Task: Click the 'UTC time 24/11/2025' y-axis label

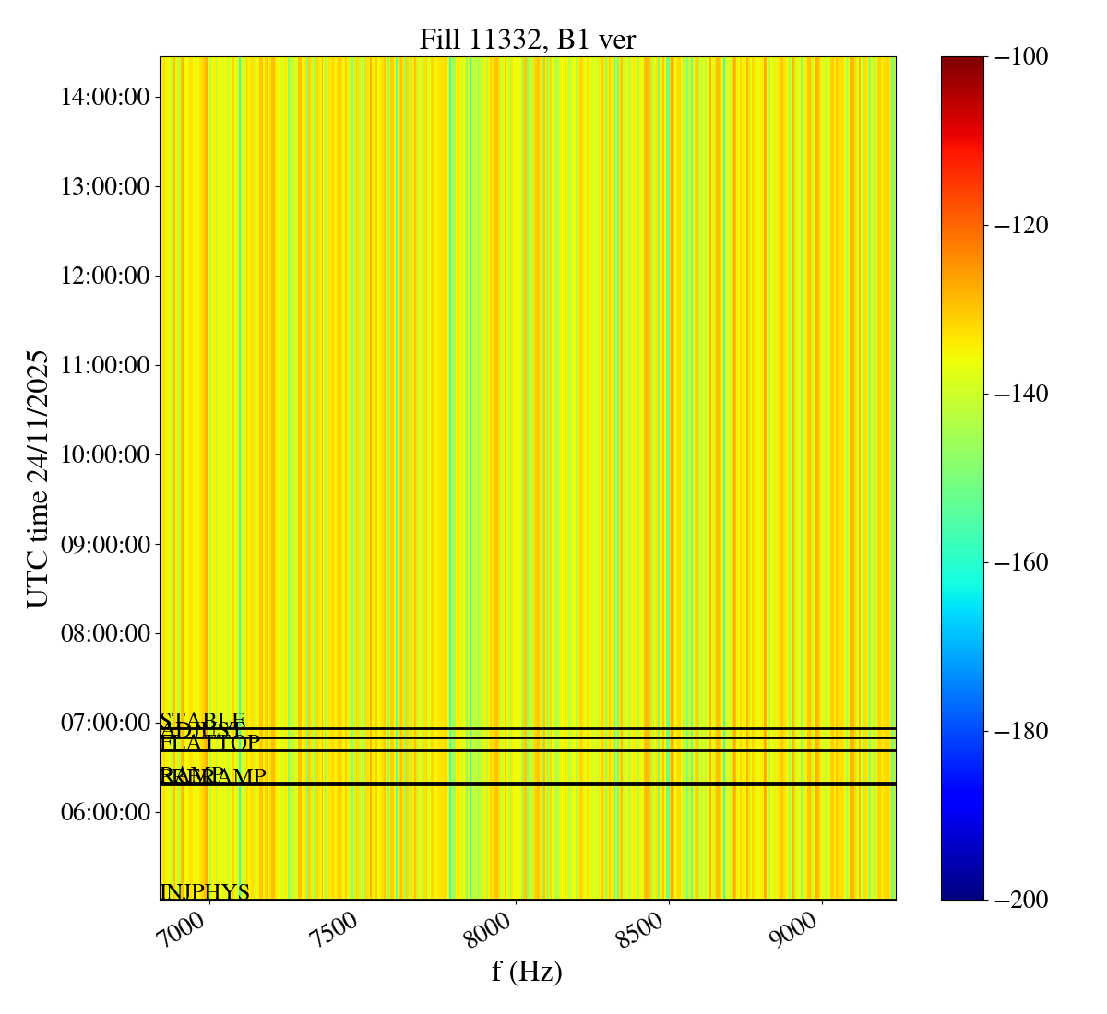Action: (x=37, y=478)
